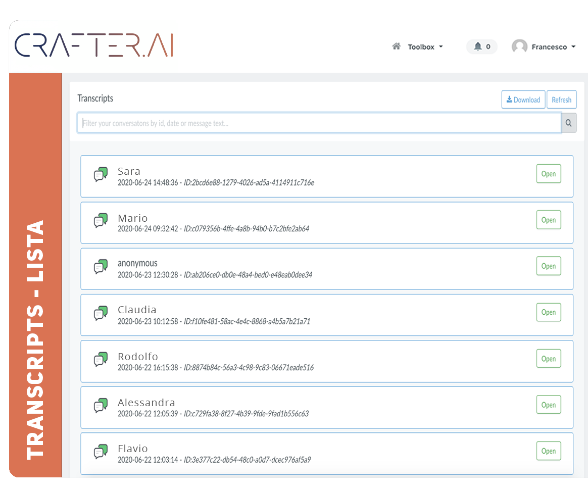Click ID c079356b-4ffe-4a8b-94b0-b7c2bfe2ab64
588x491 pixels.
[x=247, y=229]
